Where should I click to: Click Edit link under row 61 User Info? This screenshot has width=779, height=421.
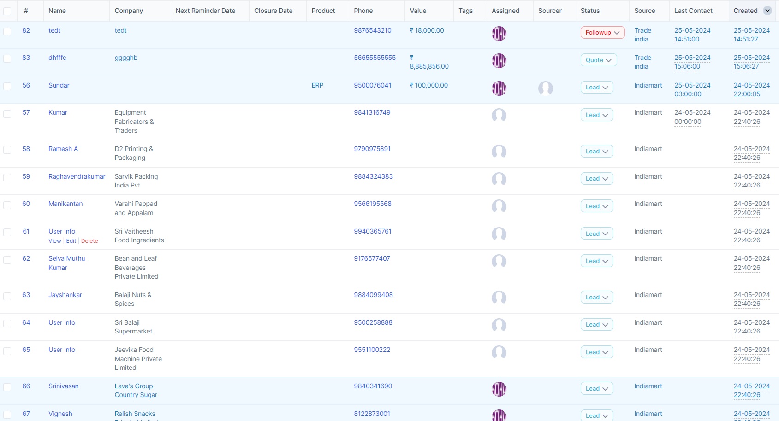71,241
